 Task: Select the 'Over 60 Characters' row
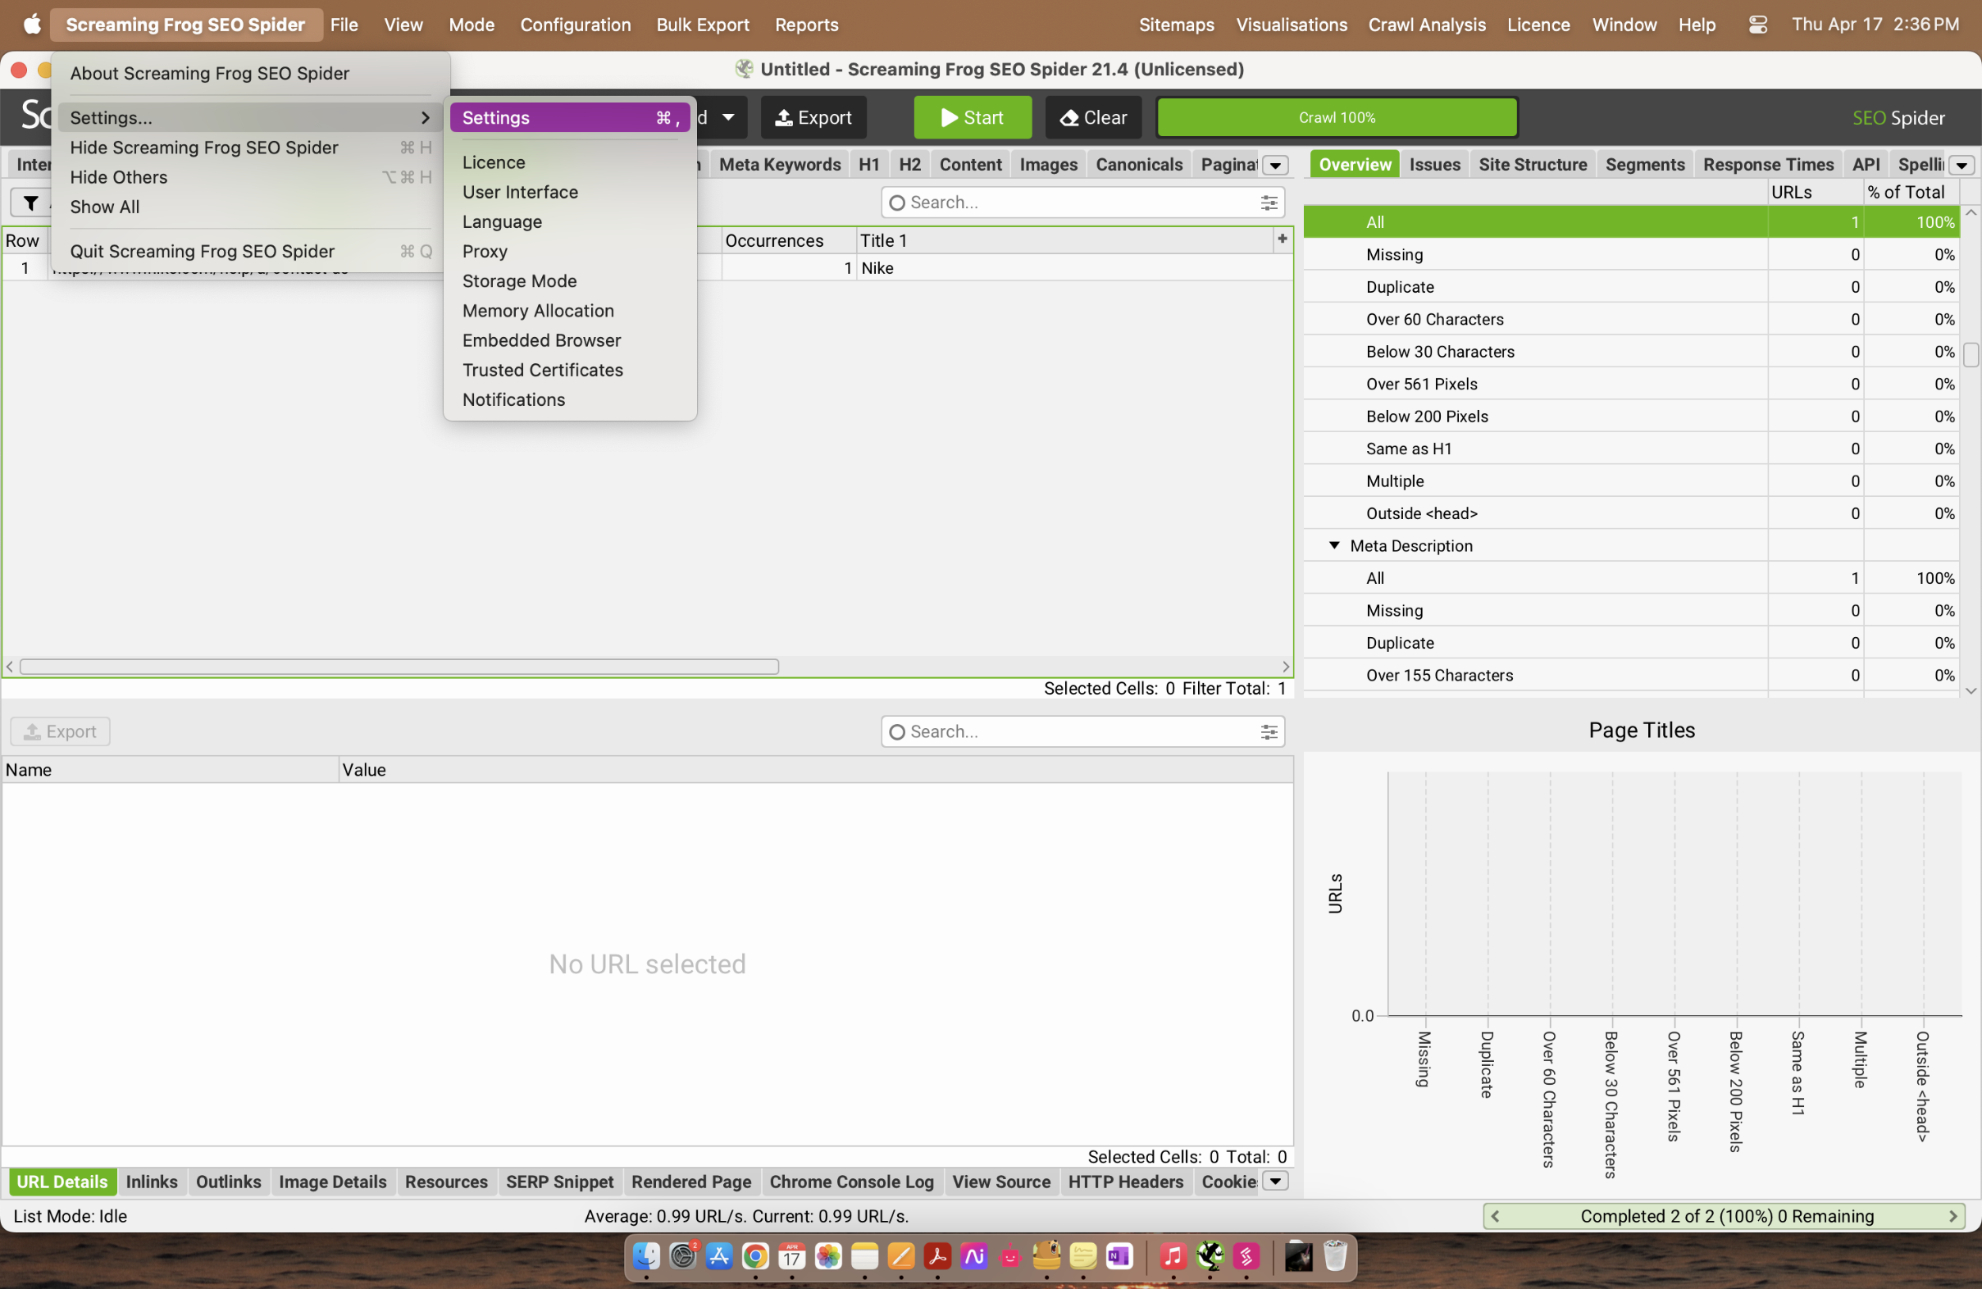pyautogui.click(x=1630, y=319)
